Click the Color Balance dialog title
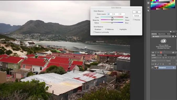This screenshot has height=100, width=177. click(x=116, y=8)
